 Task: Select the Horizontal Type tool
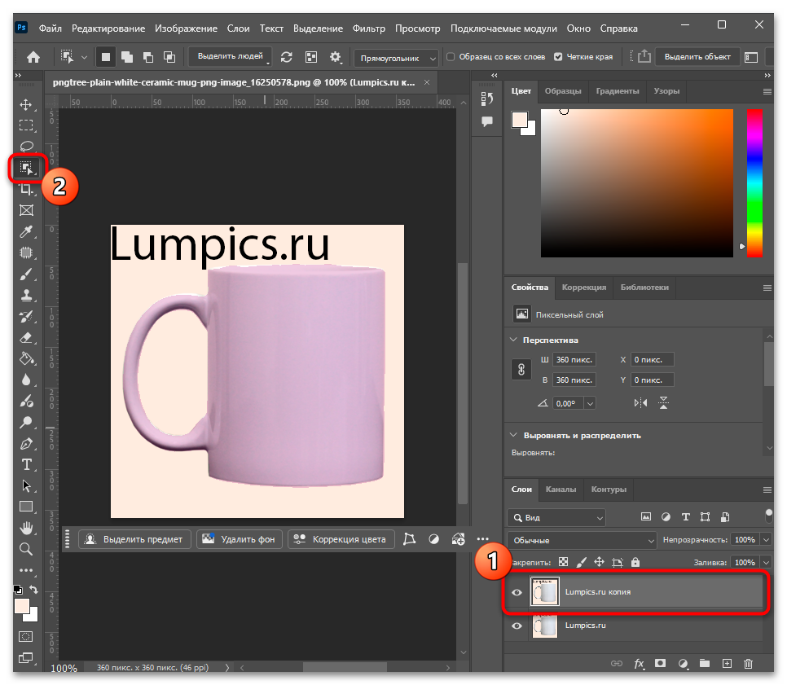pos(26,465)
